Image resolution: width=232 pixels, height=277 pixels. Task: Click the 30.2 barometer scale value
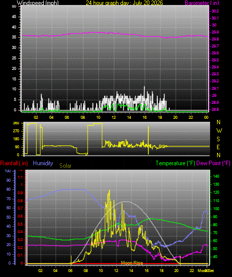tap(215, 11)
